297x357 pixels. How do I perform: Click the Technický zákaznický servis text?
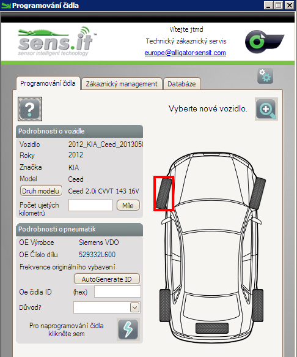tap(186, 41)
